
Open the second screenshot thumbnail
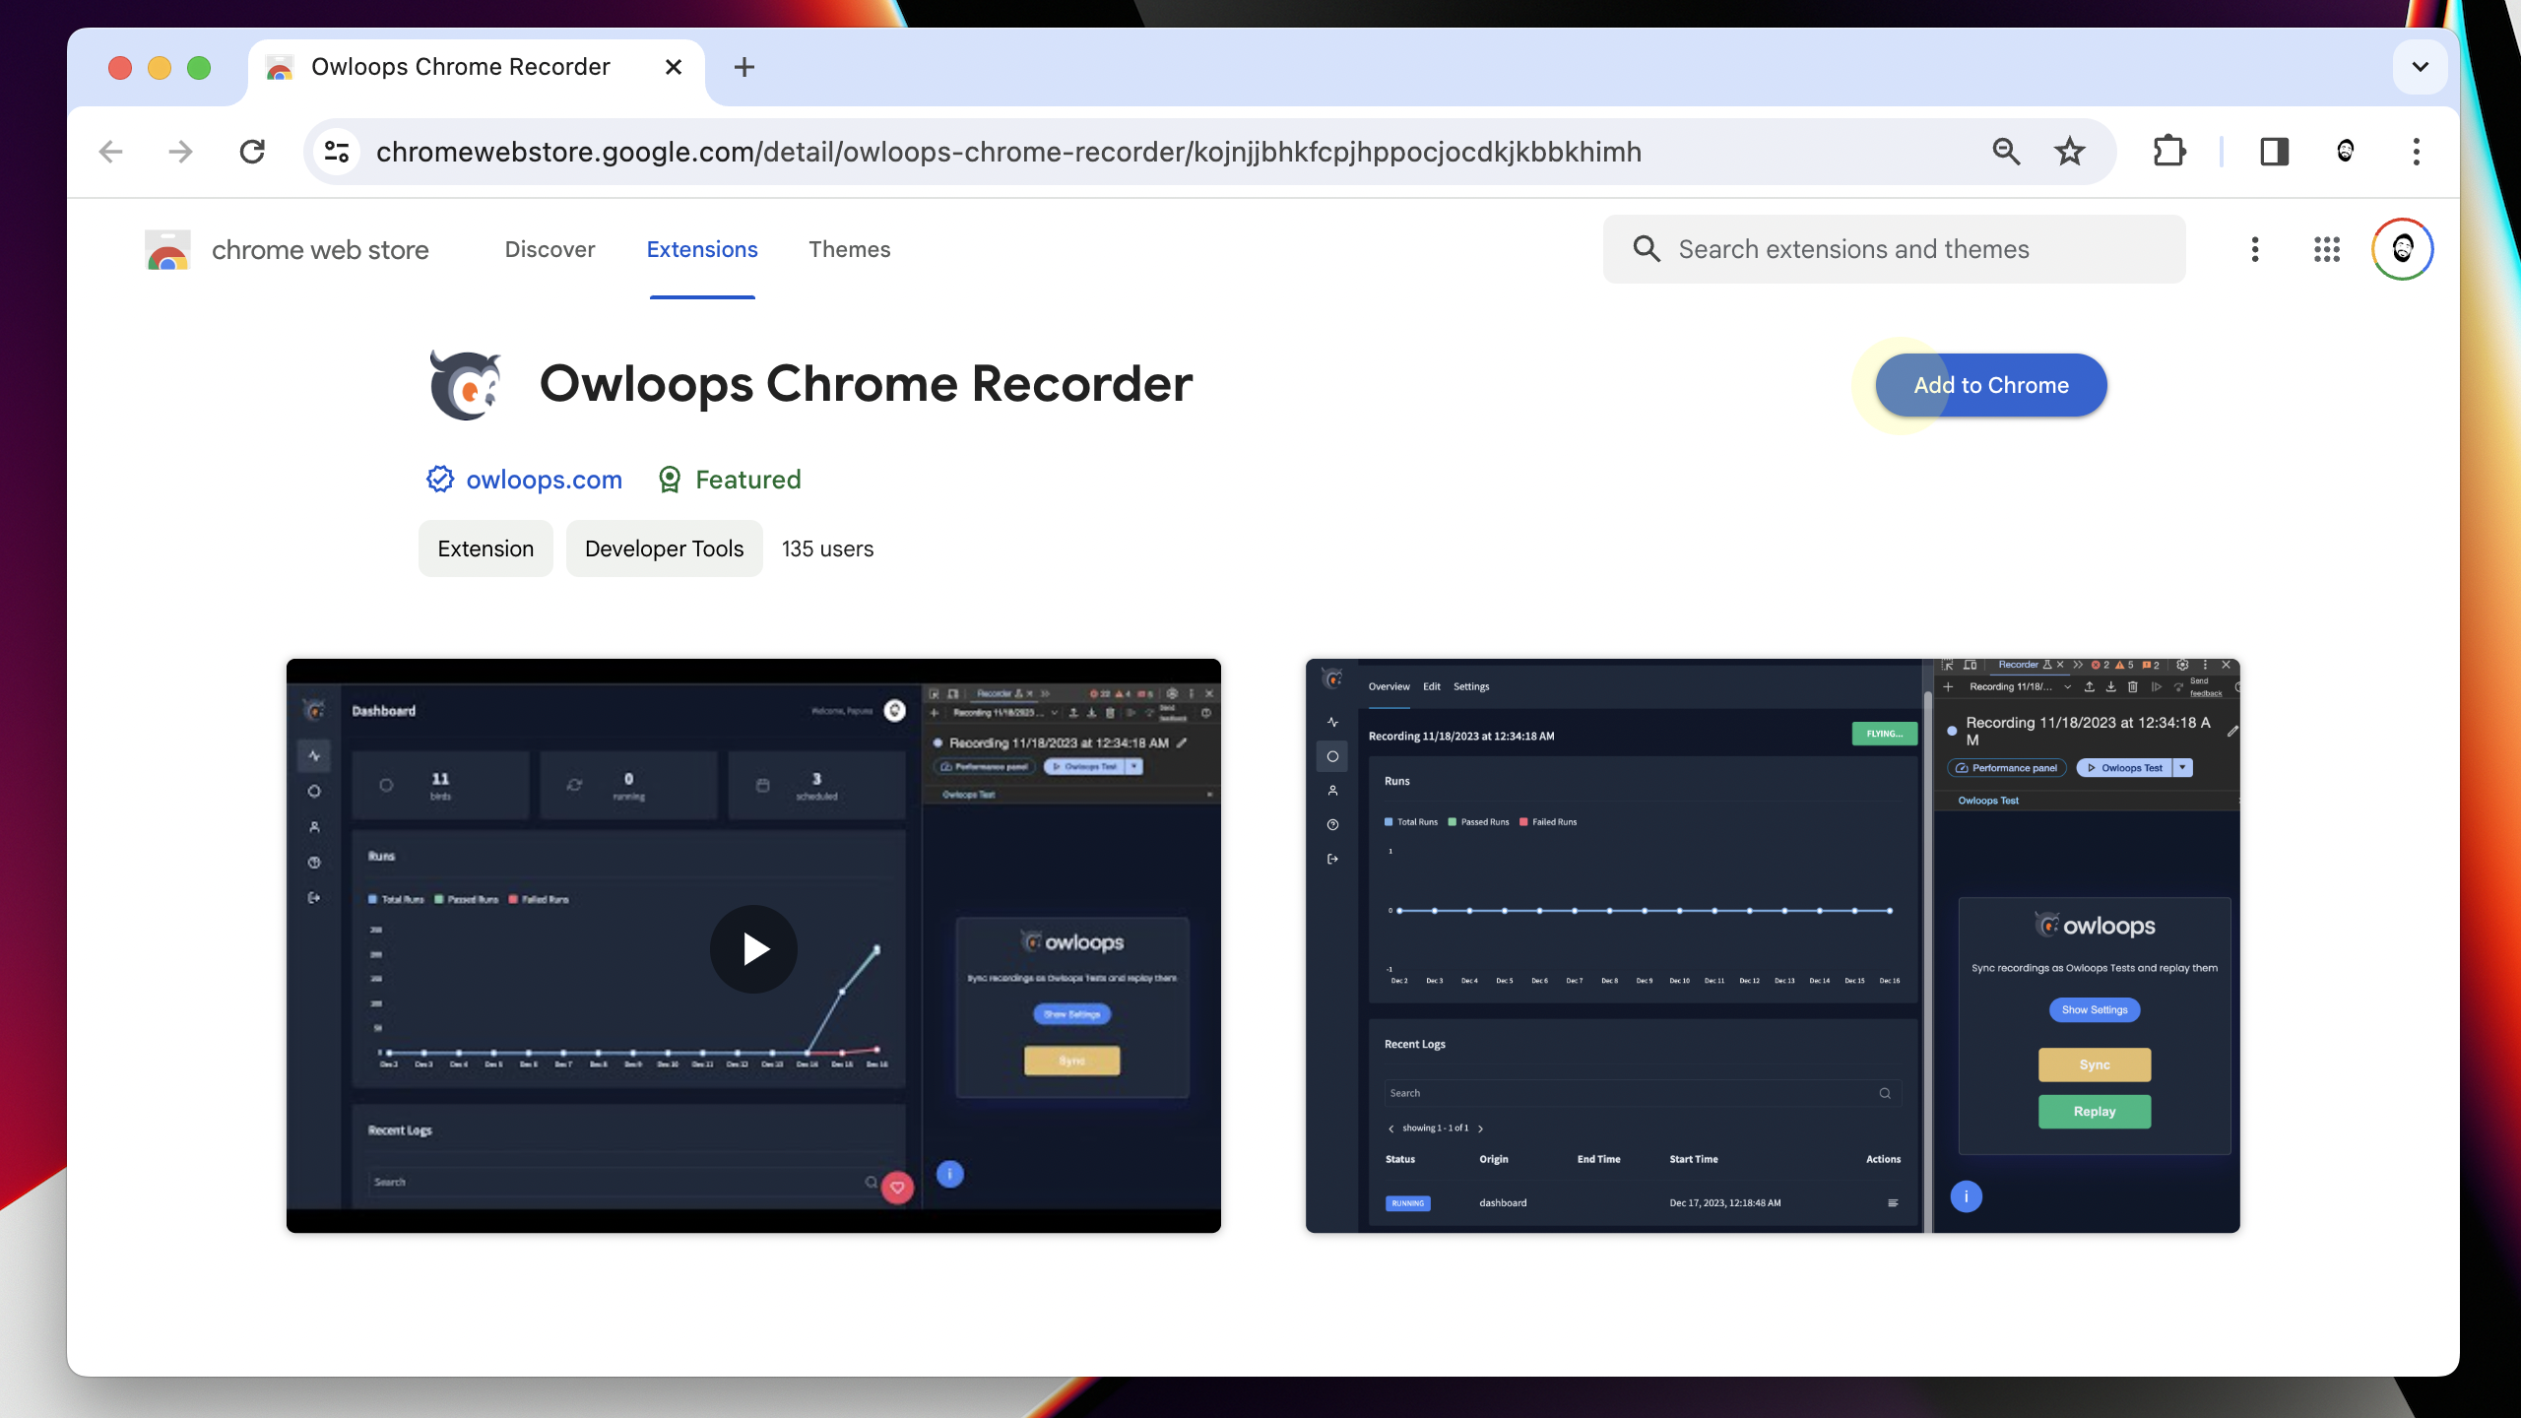click(1773, 945)
